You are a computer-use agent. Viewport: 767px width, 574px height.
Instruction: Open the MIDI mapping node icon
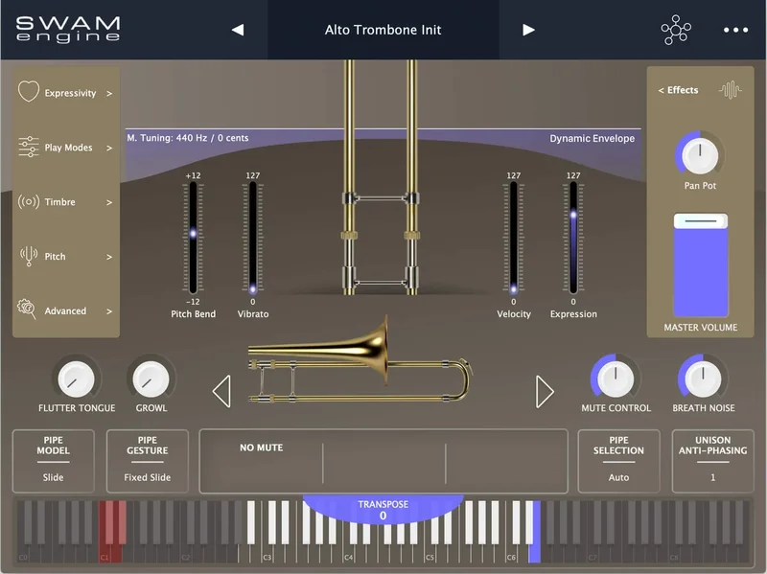676,30
